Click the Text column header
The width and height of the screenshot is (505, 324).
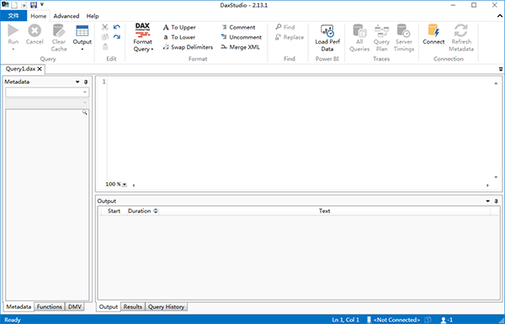coord(325,211)
